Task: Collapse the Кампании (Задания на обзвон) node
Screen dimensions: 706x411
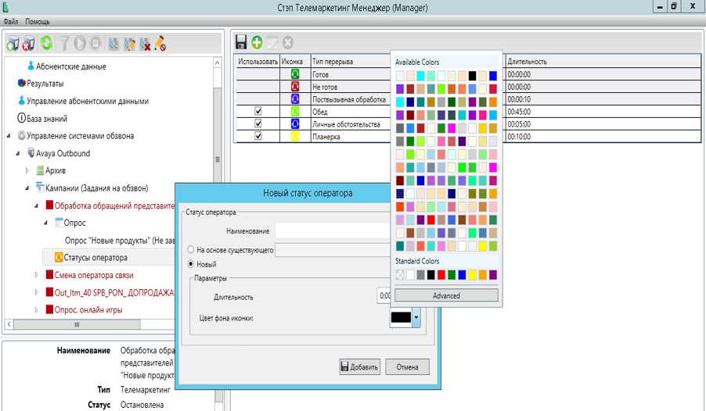Action: coord(27,188)
